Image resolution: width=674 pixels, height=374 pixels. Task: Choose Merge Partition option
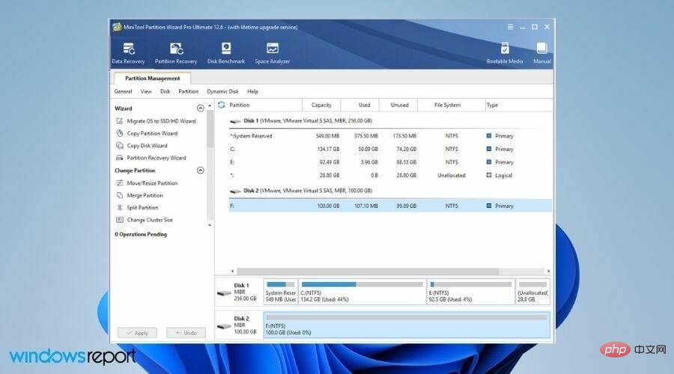coord(145,195)
